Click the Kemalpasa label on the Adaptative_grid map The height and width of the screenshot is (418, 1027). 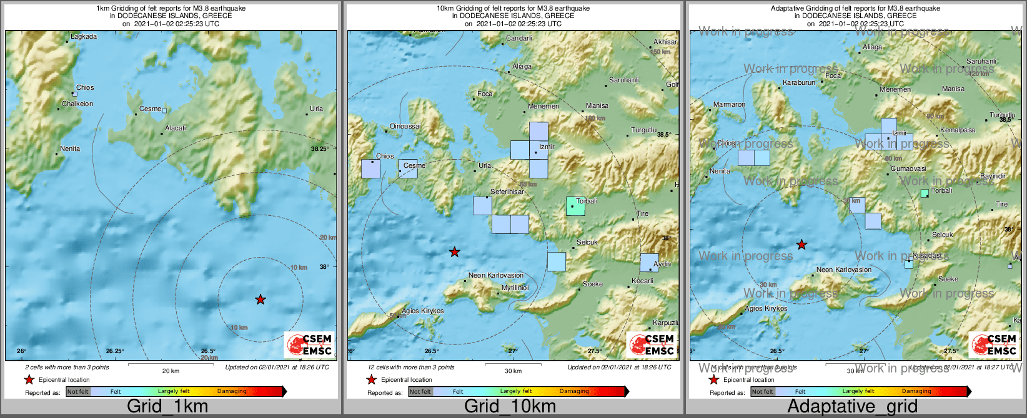pyautogui.click(x=958, y=130)
